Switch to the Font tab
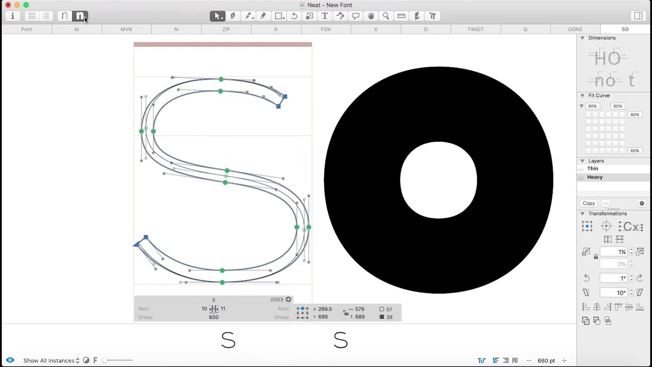652x367 pixels. tap(26, 29)
